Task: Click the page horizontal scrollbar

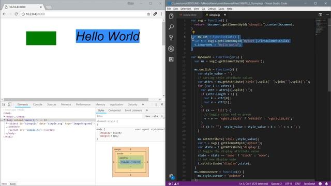Action: tap(76, 100)
